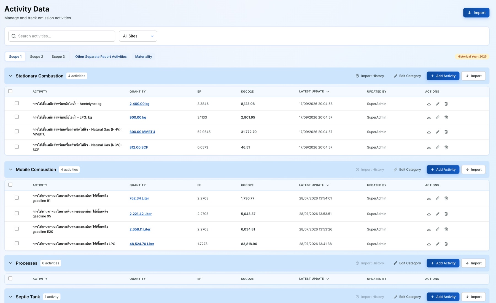496x303 pixels.
Task: Open Stationary Combustion Import History
Action: [370, 76]
